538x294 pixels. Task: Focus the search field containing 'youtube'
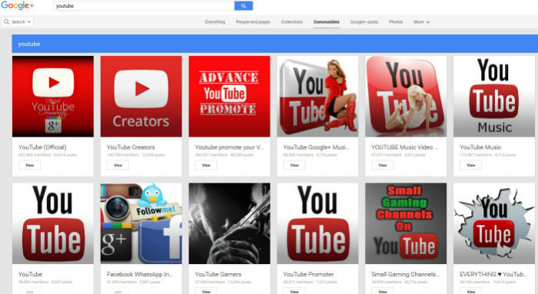144,6
